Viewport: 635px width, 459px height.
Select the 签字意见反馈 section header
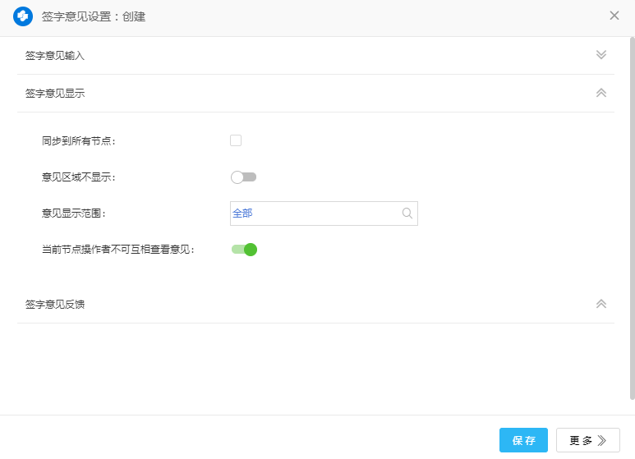tap(55, 305)
